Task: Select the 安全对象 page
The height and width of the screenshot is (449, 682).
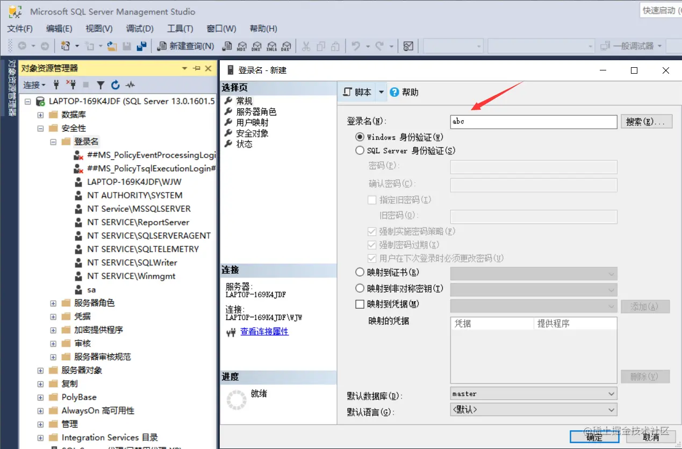Action: (x=252, y=133)
